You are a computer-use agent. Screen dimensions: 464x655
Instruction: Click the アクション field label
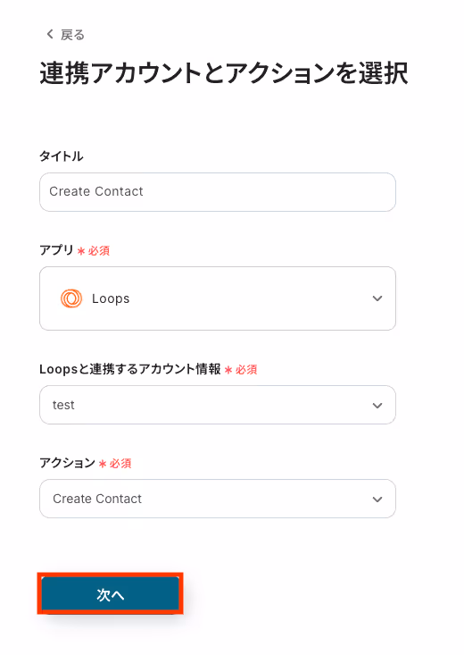point(67,463)
